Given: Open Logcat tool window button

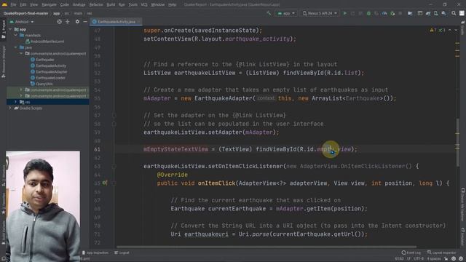Looking at the screenshot, I should point(122,253).
